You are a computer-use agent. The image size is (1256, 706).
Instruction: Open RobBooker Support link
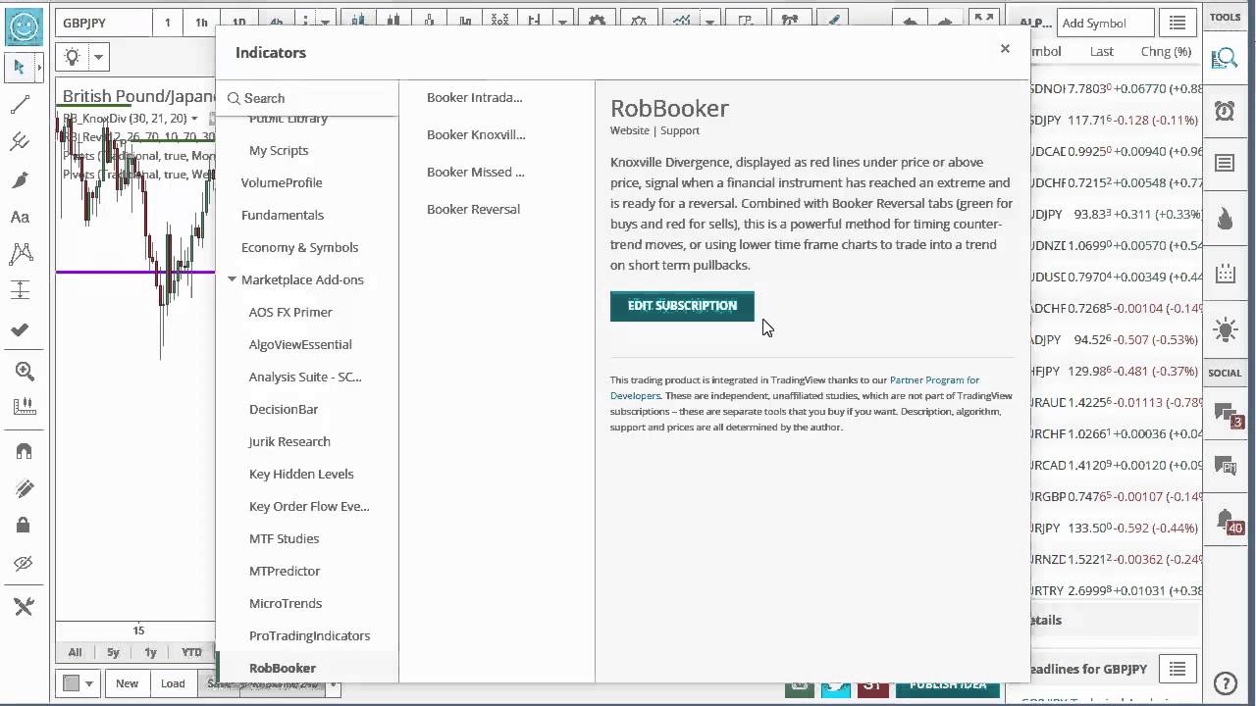pos(680,130)
